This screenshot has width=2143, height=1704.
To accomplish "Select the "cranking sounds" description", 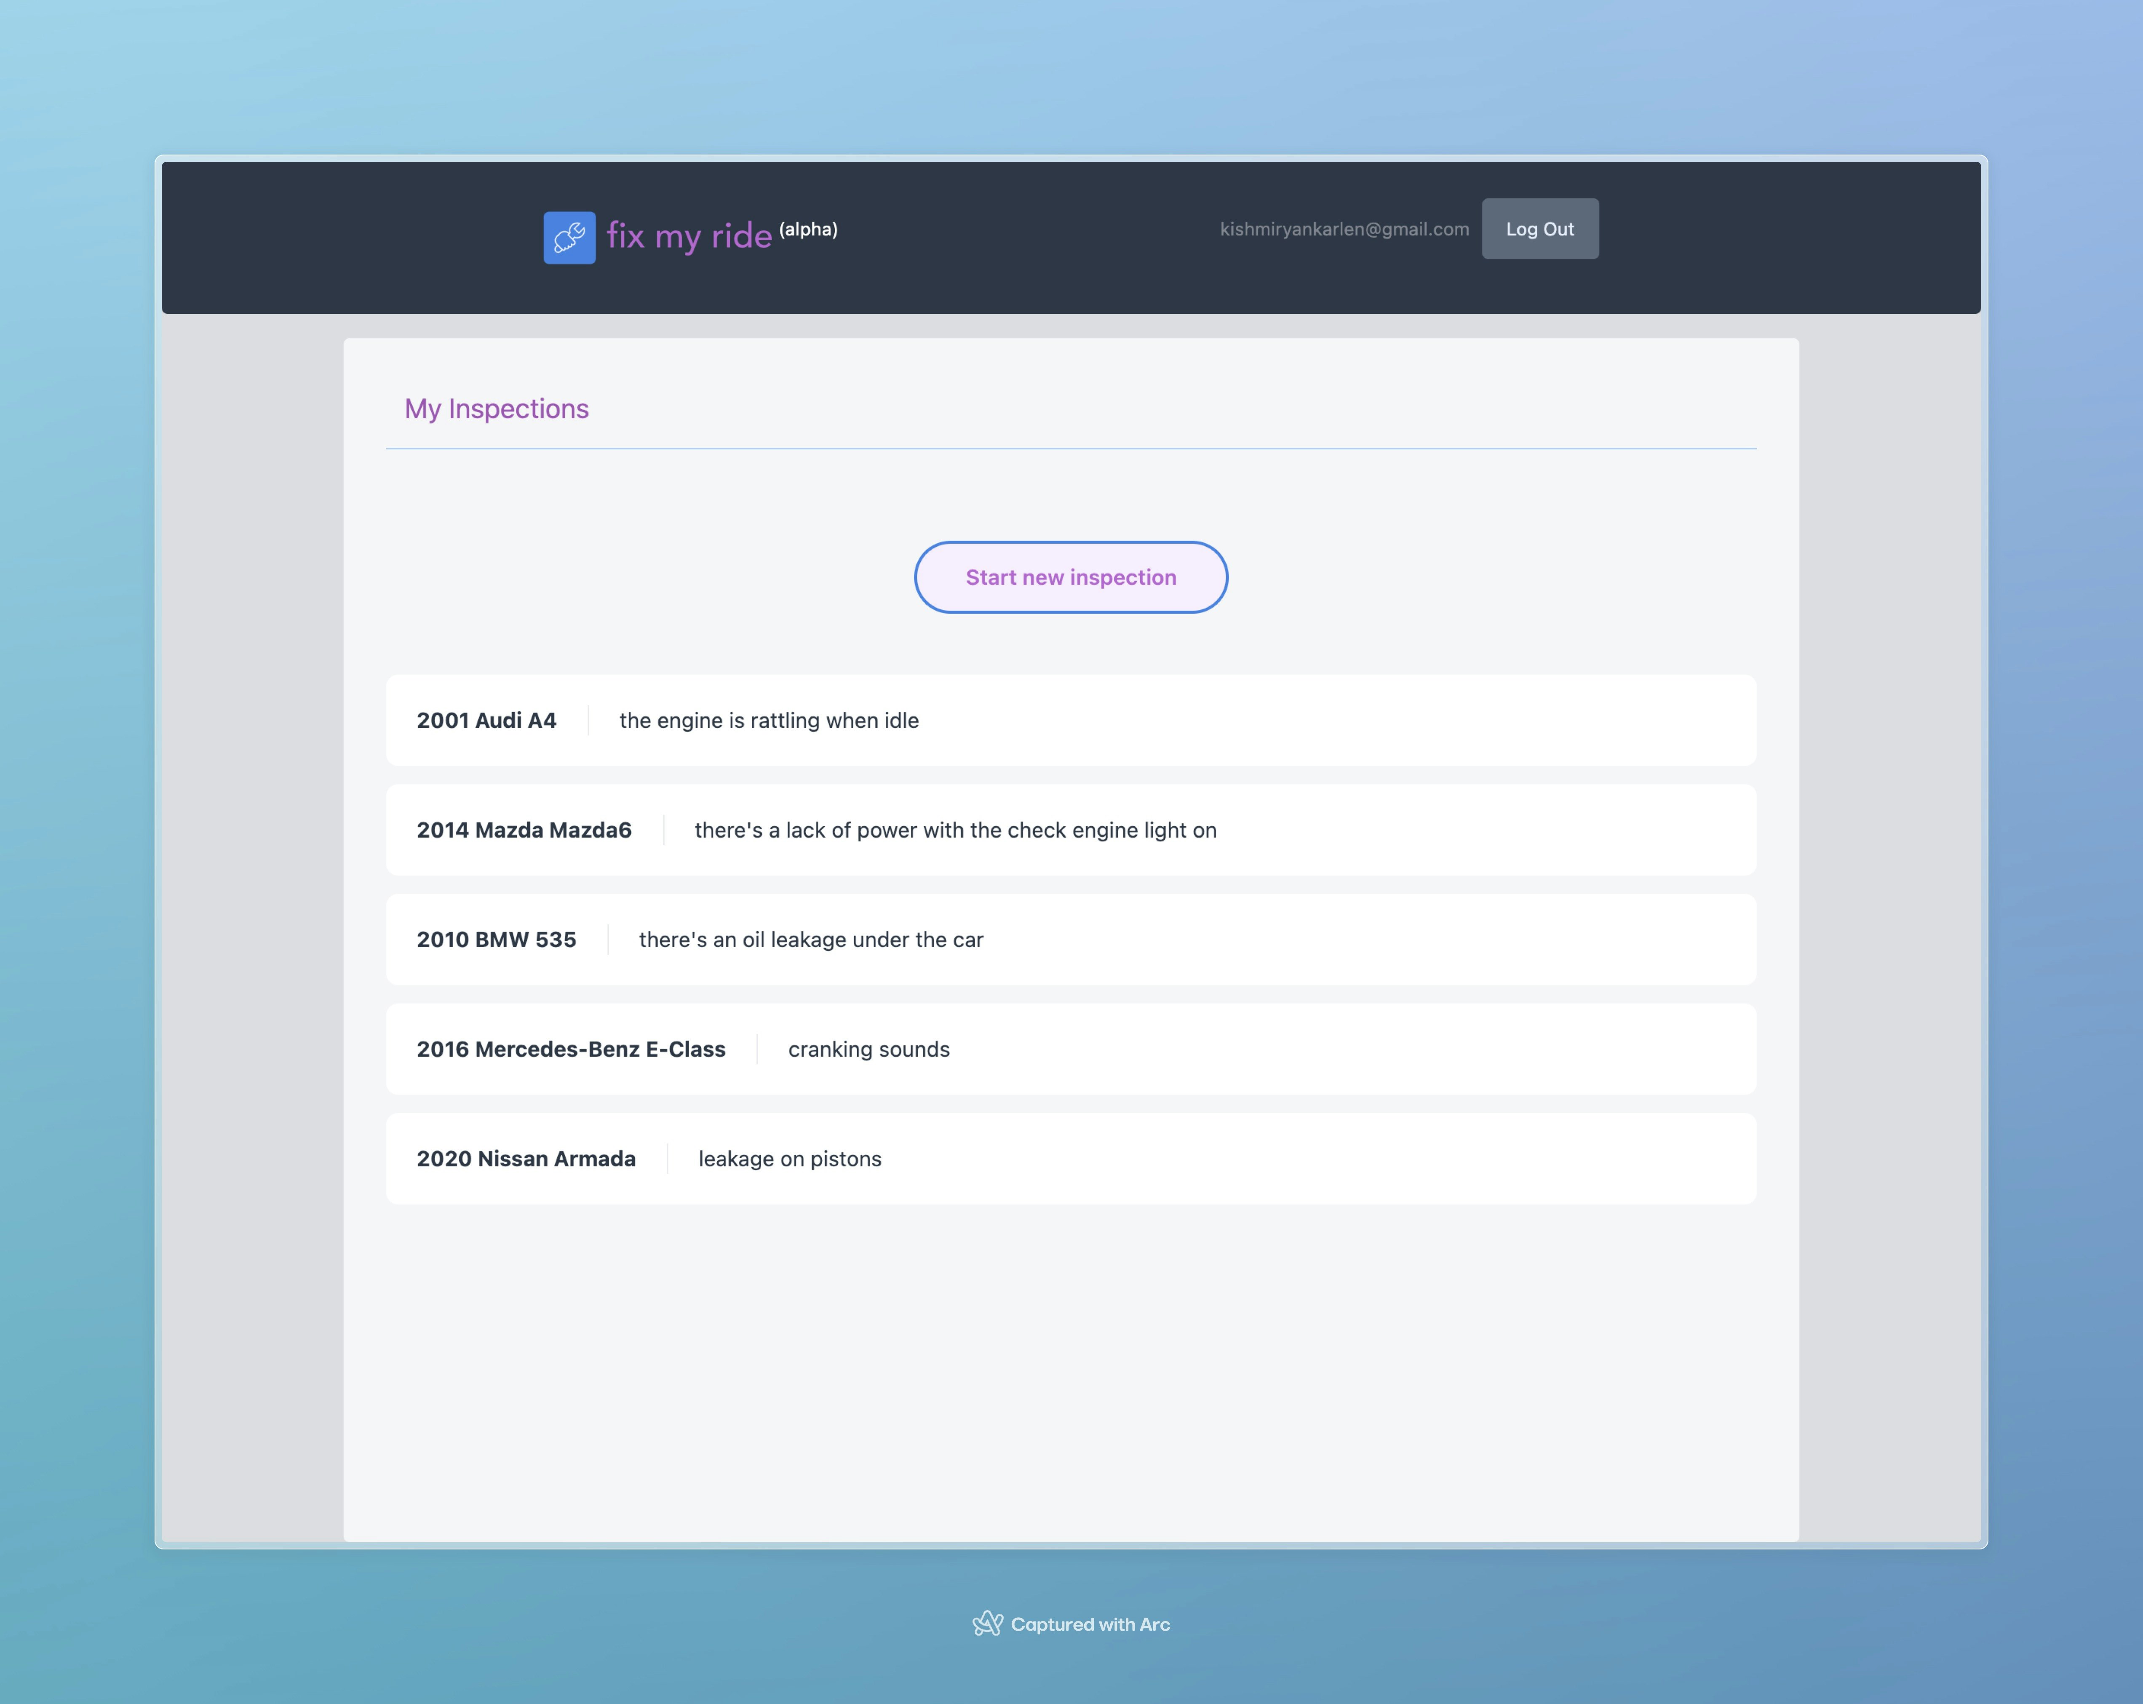I will pos(869,1049).
